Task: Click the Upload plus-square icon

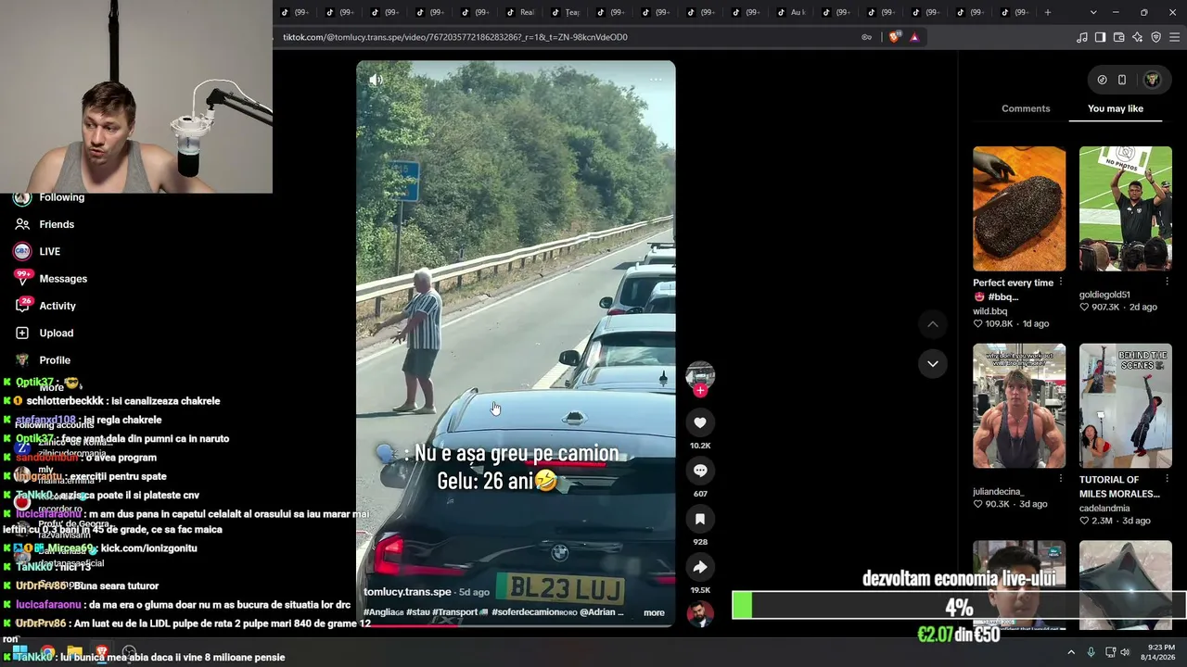Action: click(x=22, y=333)
